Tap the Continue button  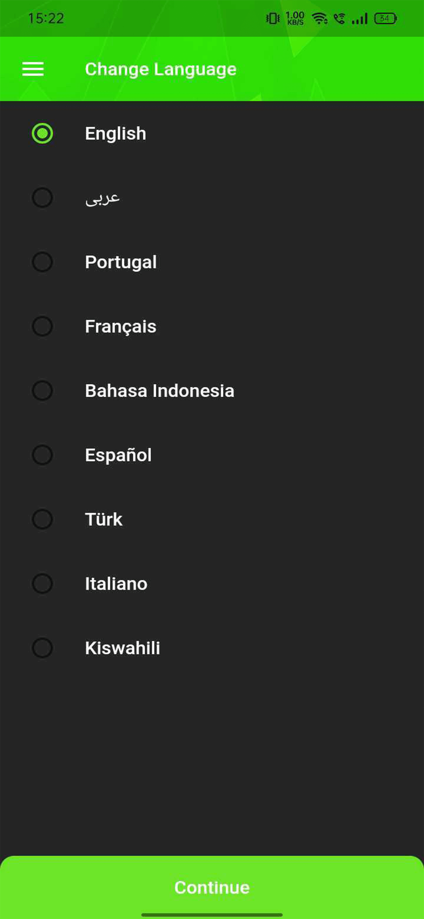click(212, 887)
